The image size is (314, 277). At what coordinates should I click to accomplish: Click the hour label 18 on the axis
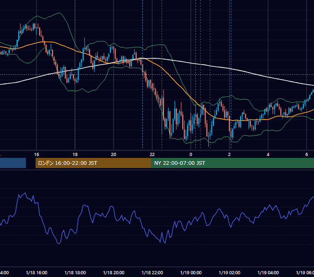pyautogui.click(x=75, y=155)
